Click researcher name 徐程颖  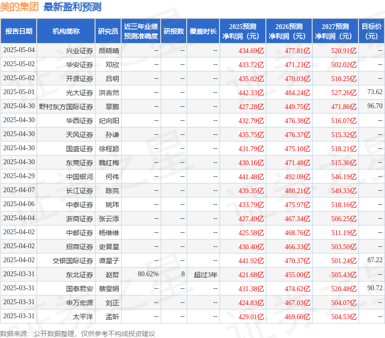click(x=109, y=149)
